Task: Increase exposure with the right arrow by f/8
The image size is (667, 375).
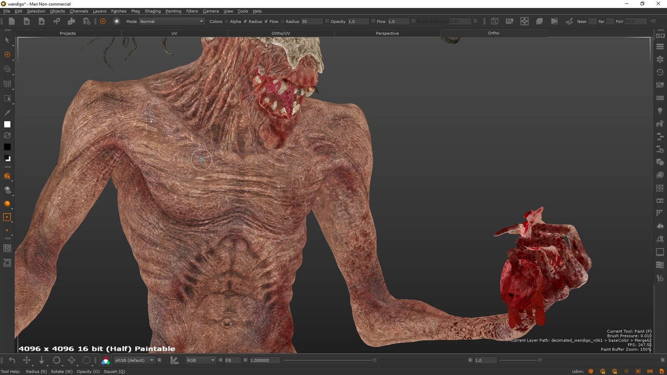Action: tap(245, 360)
